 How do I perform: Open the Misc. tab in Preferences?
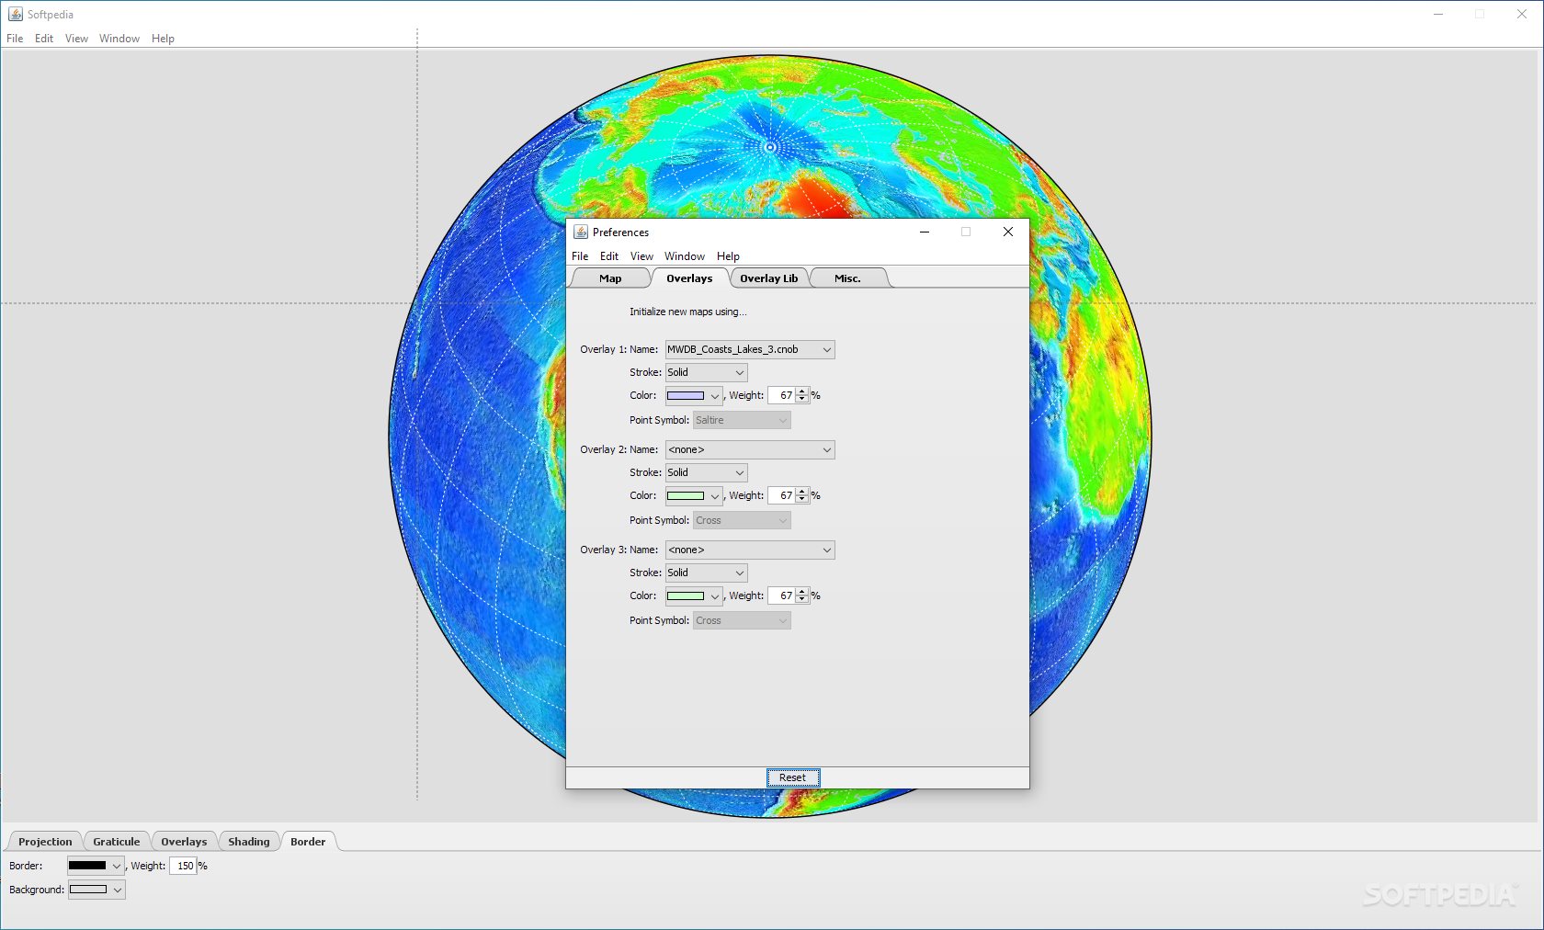coord(847,278)
